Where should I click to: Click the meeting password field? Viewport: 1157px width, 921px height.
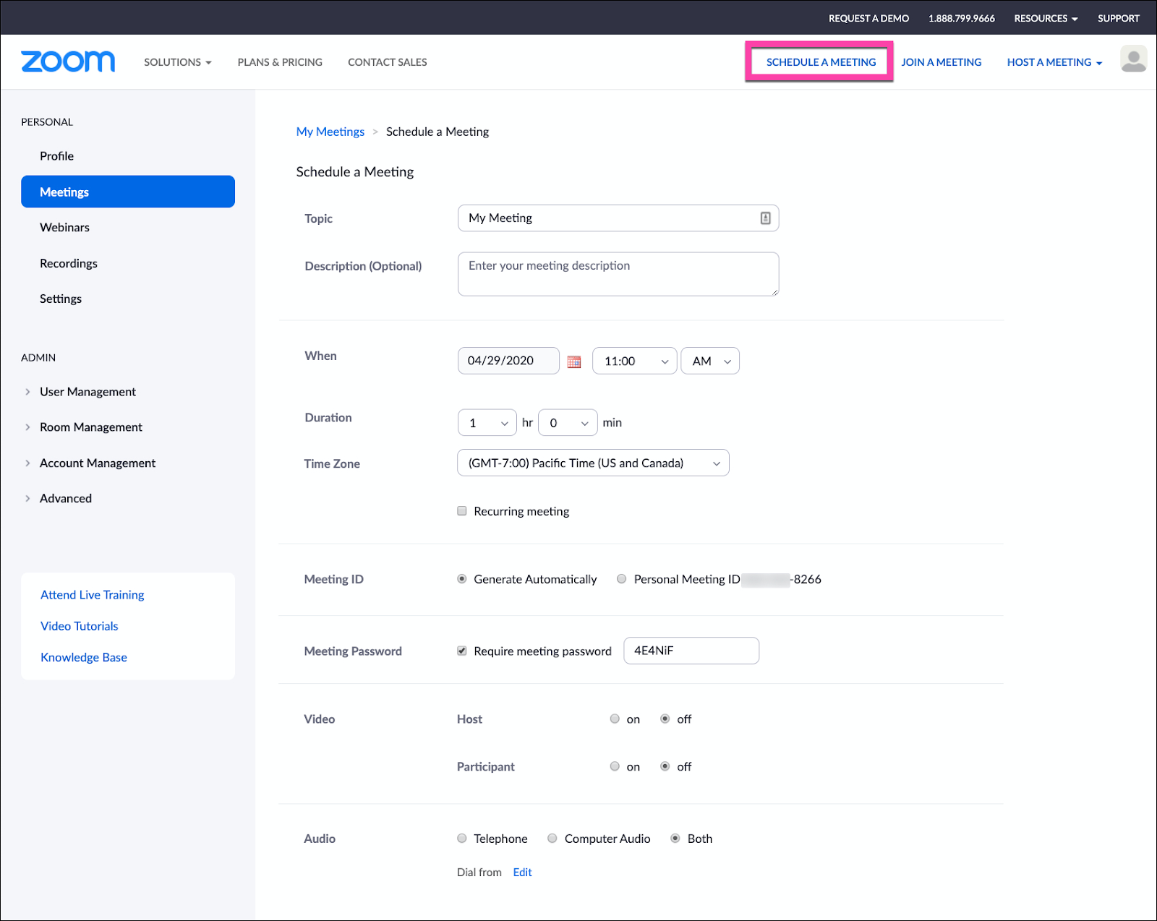(x=691, y=651)
